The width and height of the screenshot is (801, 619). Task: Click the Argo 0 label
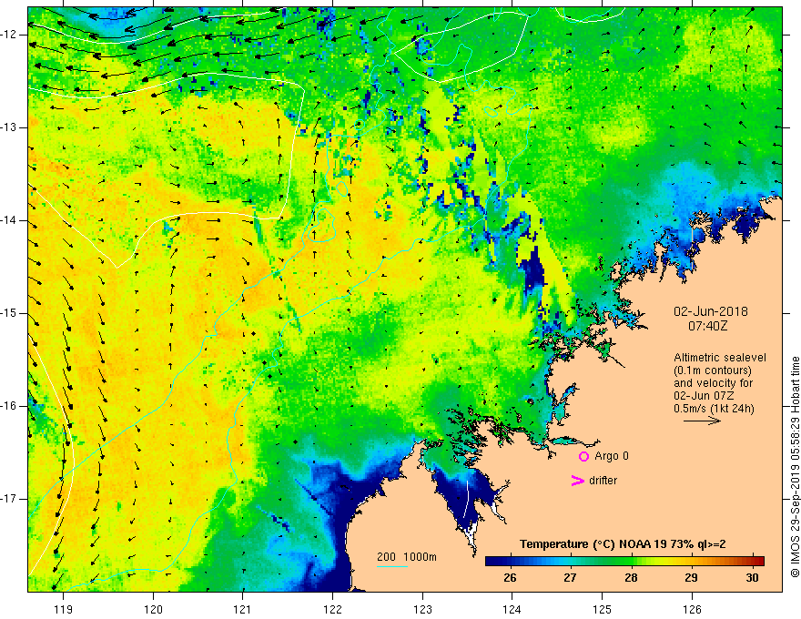click(612, 455)
